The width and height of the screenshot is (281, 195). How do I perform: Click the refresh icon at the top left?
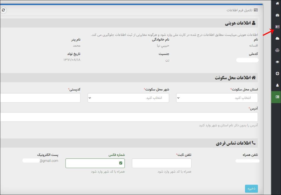(3, 10)
